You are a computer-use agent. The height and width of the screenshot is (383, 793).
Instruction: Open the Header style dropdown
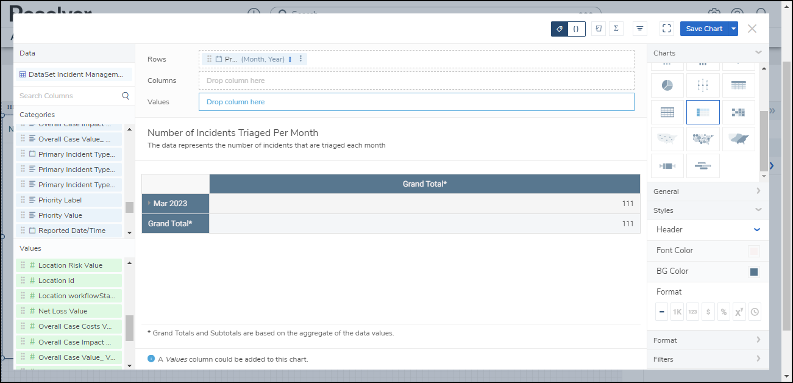tap(757, 230)
